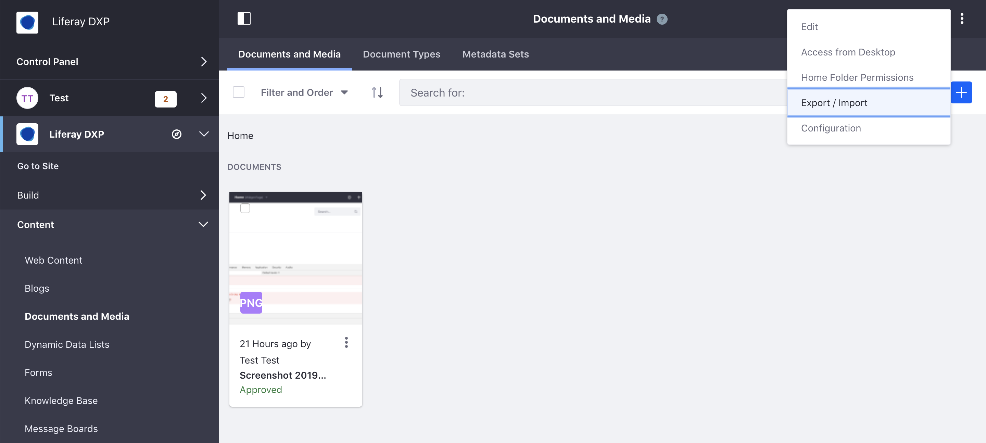The image size is (986, 443).
Task: Click the 21 Hours ago by text
Action: click(x=275, y=344)
